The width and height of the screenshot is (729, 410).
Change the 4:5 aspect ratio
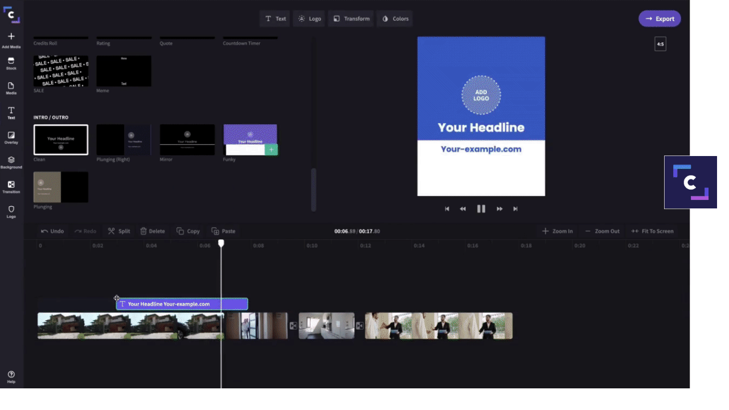(x=660, y=44)
